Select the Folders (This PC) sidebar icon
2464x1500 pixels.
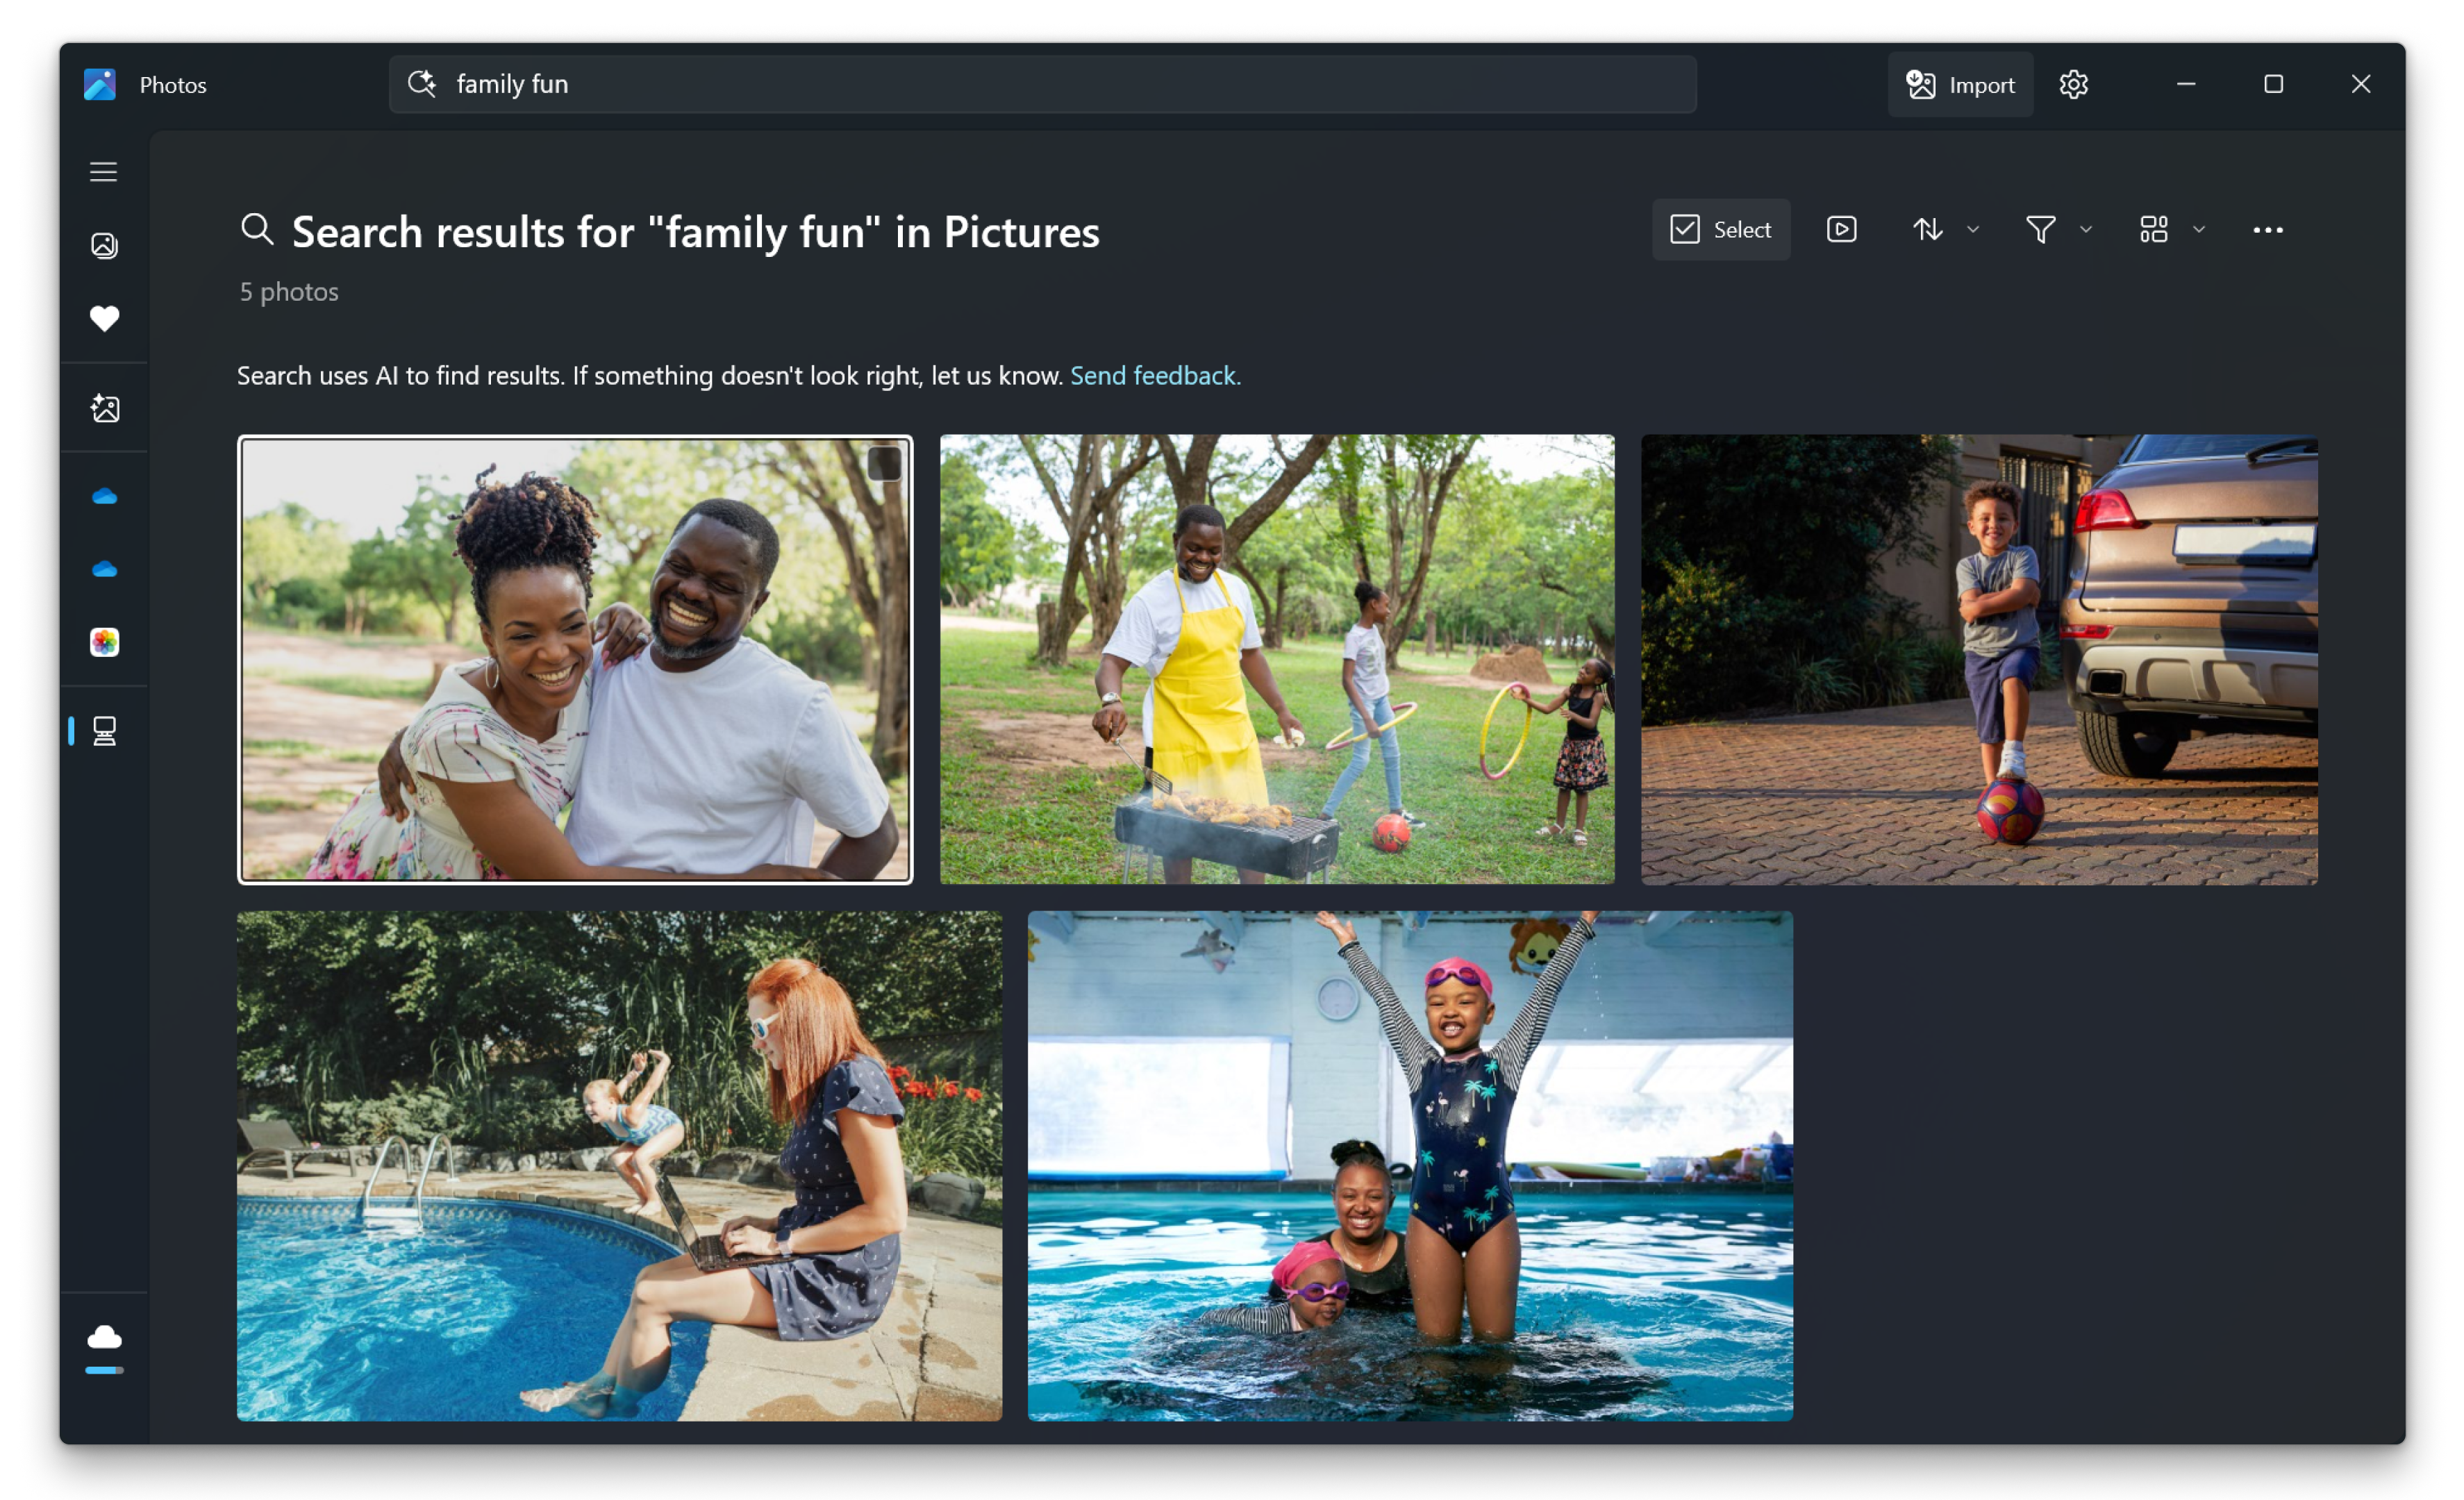(x=103, y=731)
